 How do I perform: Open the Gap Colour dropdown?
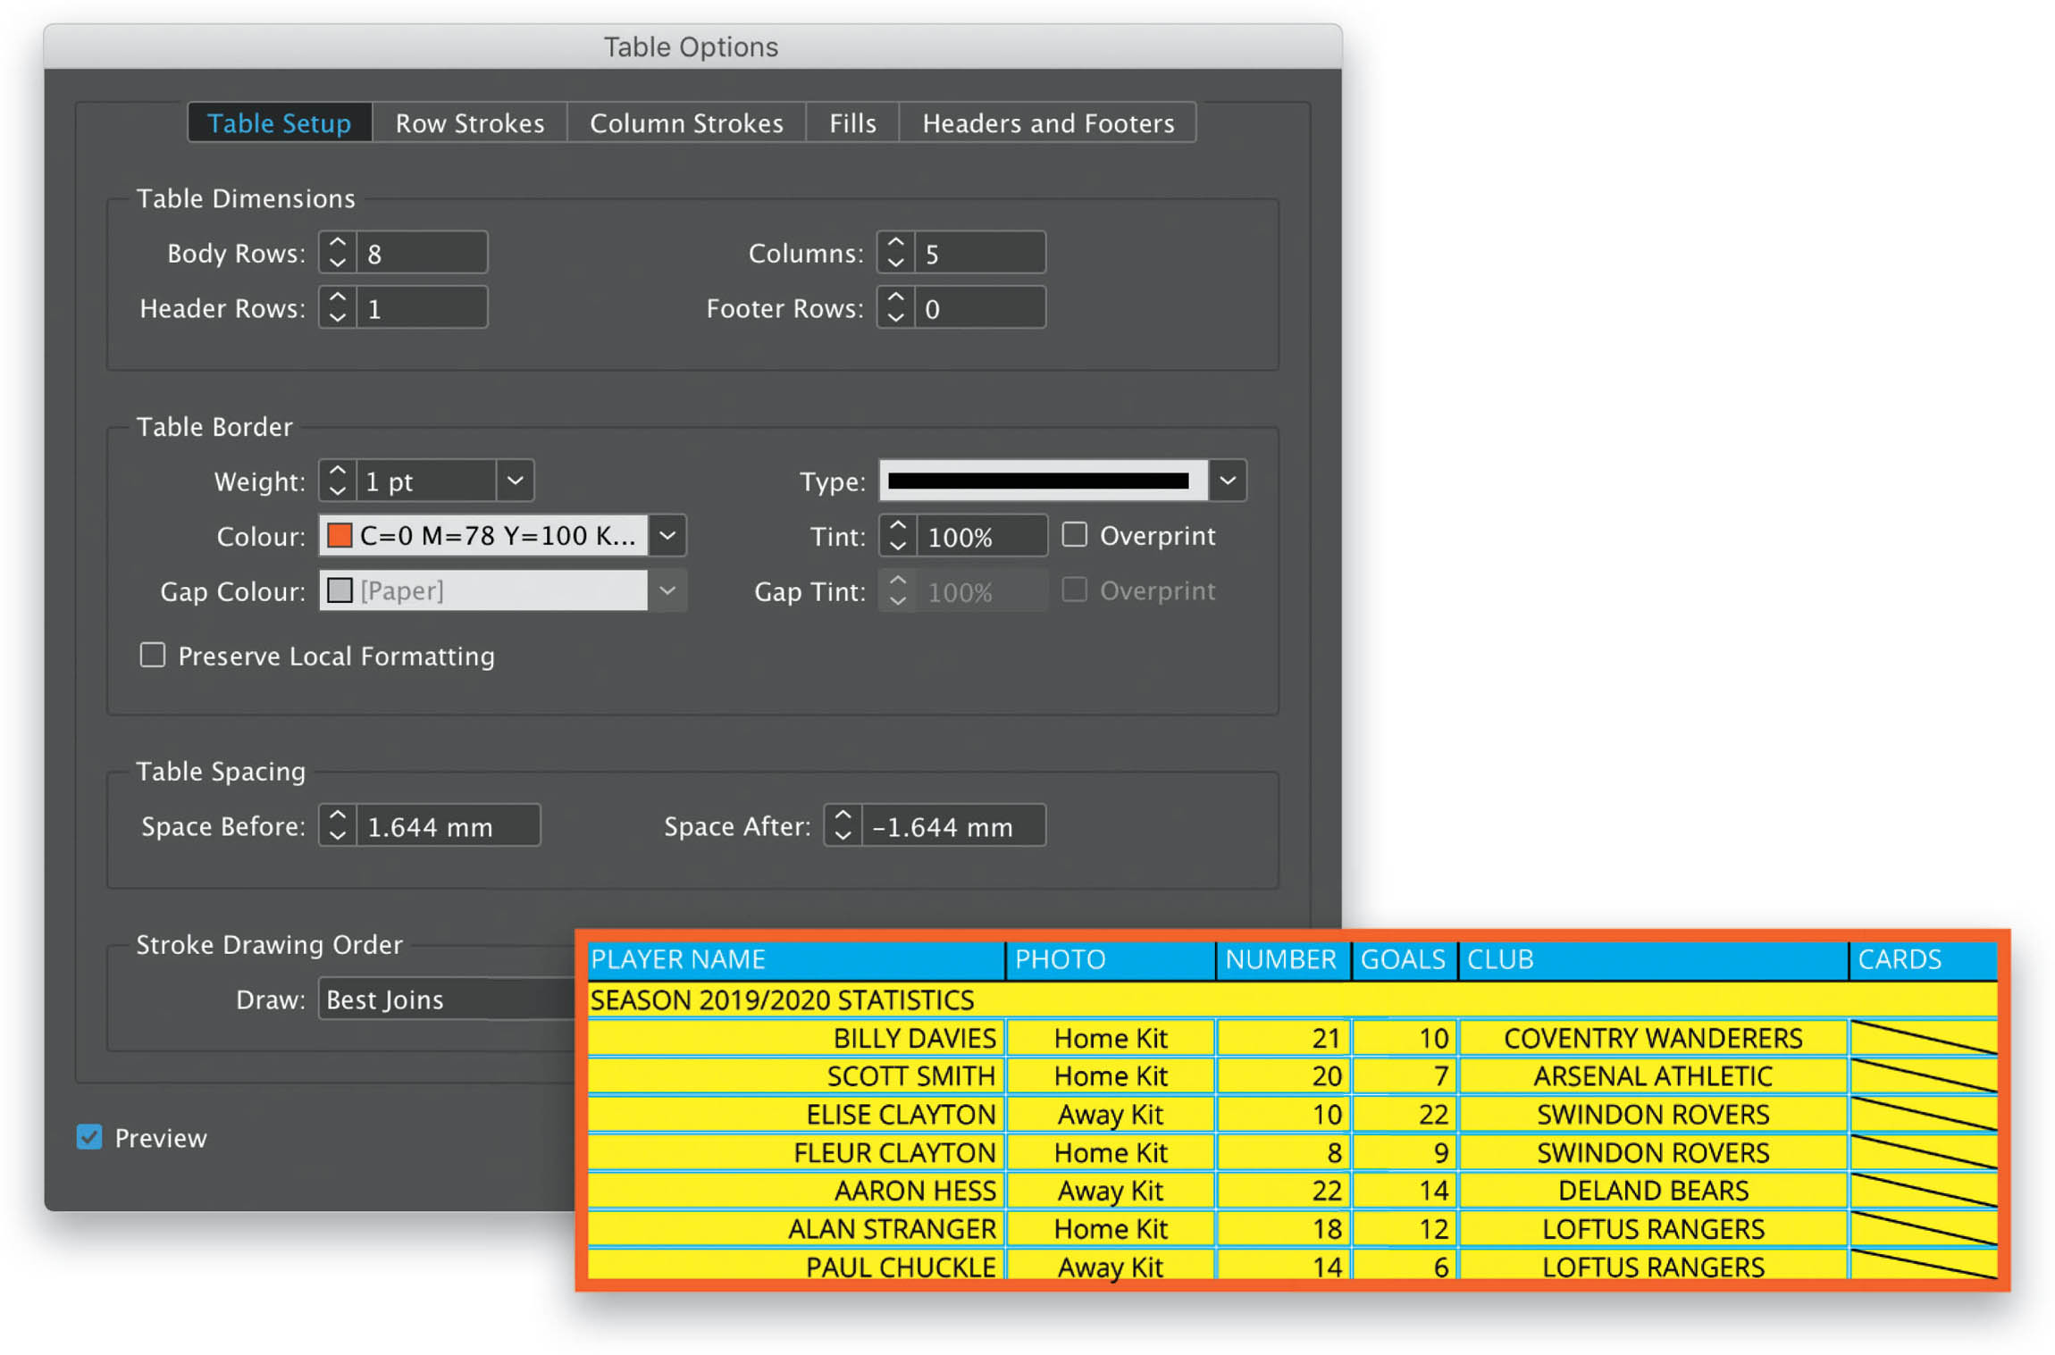click(667, 590)
